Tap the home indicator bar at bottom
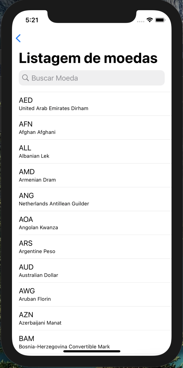 (91, 351)
